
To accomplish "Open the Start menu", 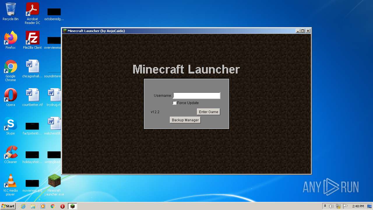I will point(8,206).
